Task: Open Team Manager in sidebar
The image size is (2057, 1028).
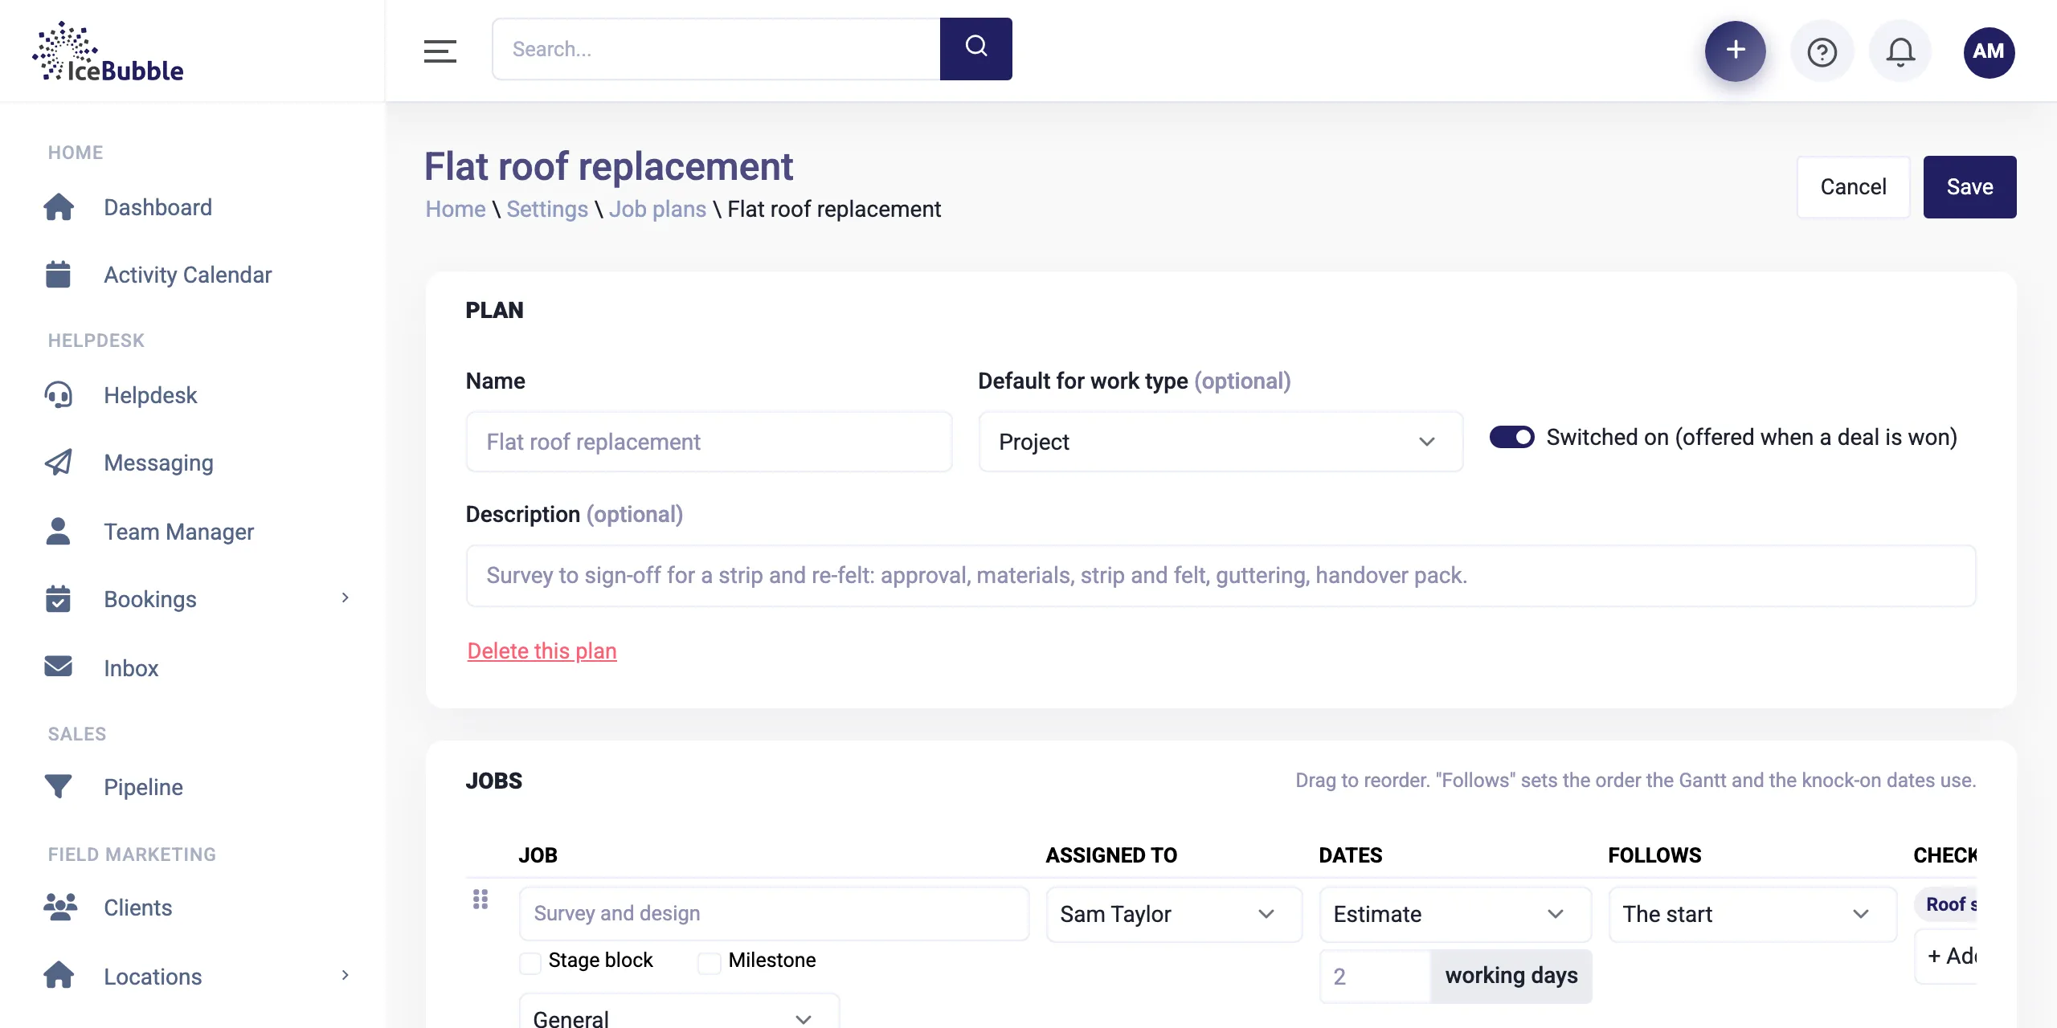Action: (179, 532)
